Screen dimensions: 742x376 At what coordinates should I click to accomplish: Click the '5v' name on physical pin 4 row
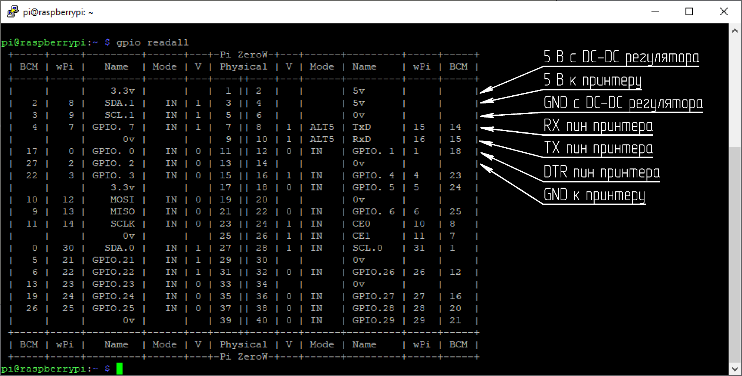[358, 103]
